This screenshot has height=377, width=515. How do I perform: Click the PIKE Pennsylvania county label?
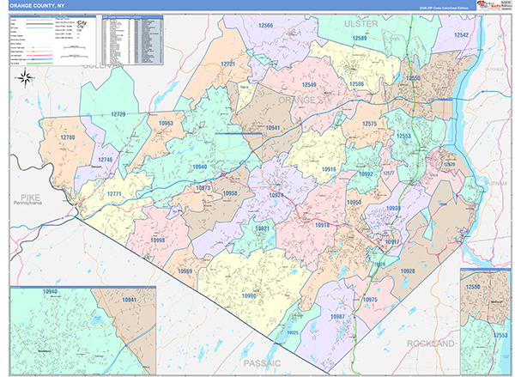pyautogui.click(x=28, y=199)
